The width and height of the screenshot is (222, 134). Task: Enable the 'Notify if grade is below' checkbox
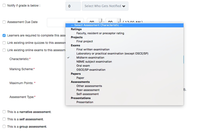4,6
